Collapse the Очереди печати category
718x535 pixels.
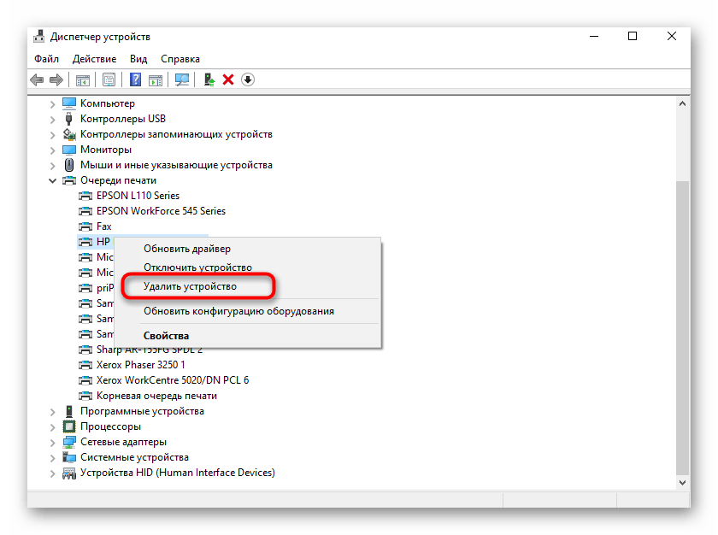[x=53, y=180]
